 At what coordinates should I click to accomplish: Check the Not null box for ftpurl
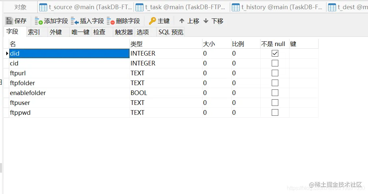(x=275, y=73)
